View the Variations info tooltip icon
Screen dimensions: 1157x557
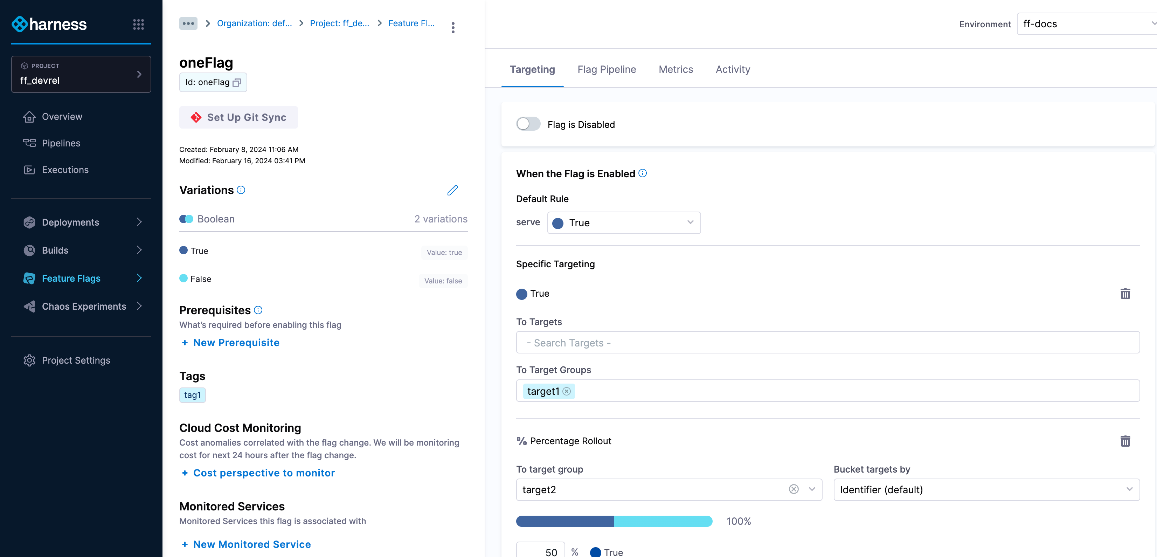[241, 190]
